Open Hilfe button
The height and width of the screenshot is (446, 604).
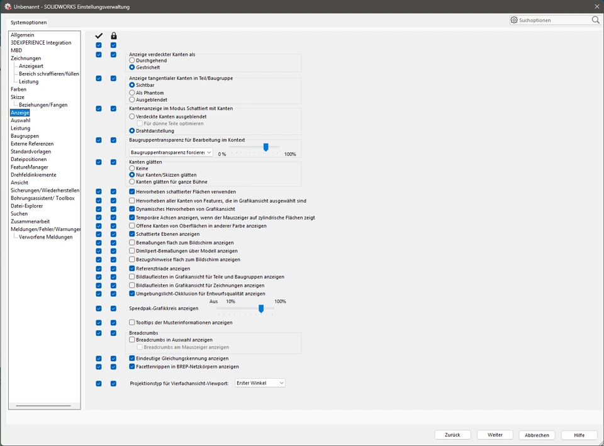(579, 435)
